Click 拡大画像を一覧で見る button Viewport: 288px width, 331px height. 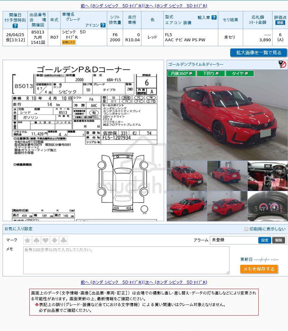click(x=259, y=53)
